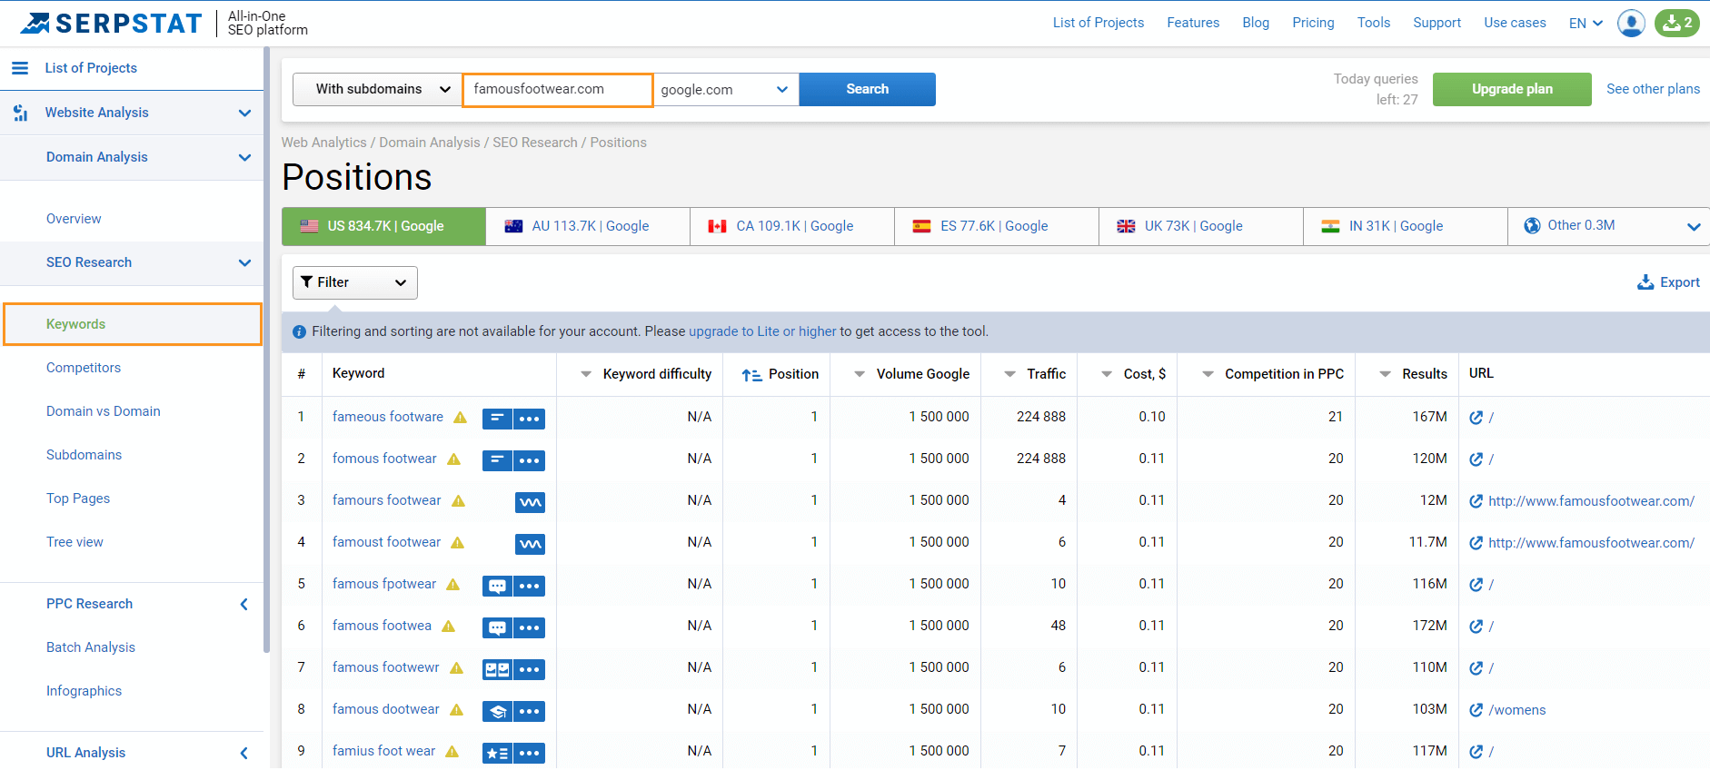Collapse the SEO Research section

point(244,262)
